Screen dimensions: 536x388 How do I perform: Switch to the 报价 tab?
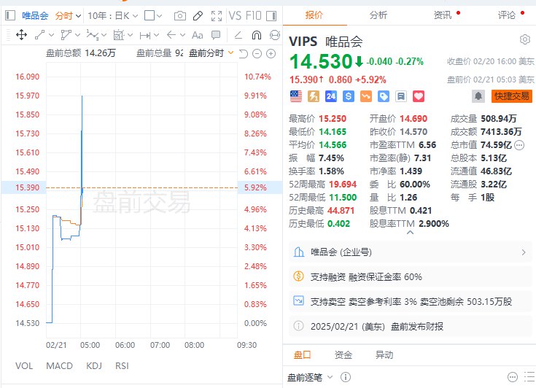314,15
